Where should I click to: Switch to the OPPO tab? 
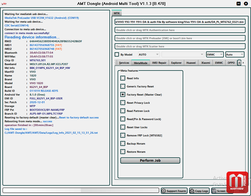pyautogui.click(x=231, y=63)
